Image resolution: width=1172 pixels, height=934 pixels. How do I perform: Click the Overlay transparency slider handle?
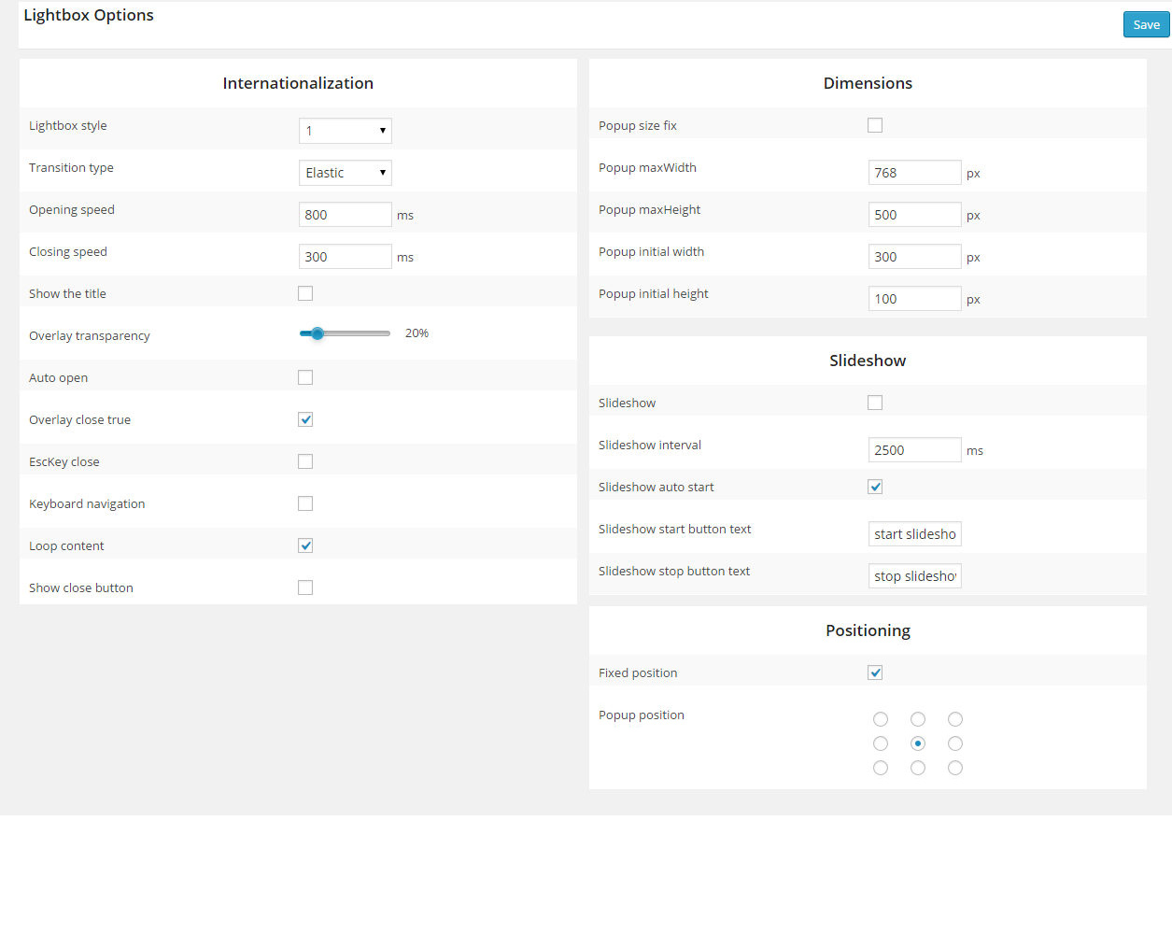point(318,333)
